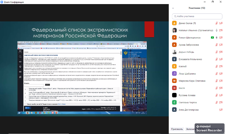The image size is (225, 134).
Task: Click Руслана Алиева's muted microphone icon
Action: click(x=217, y=95)
